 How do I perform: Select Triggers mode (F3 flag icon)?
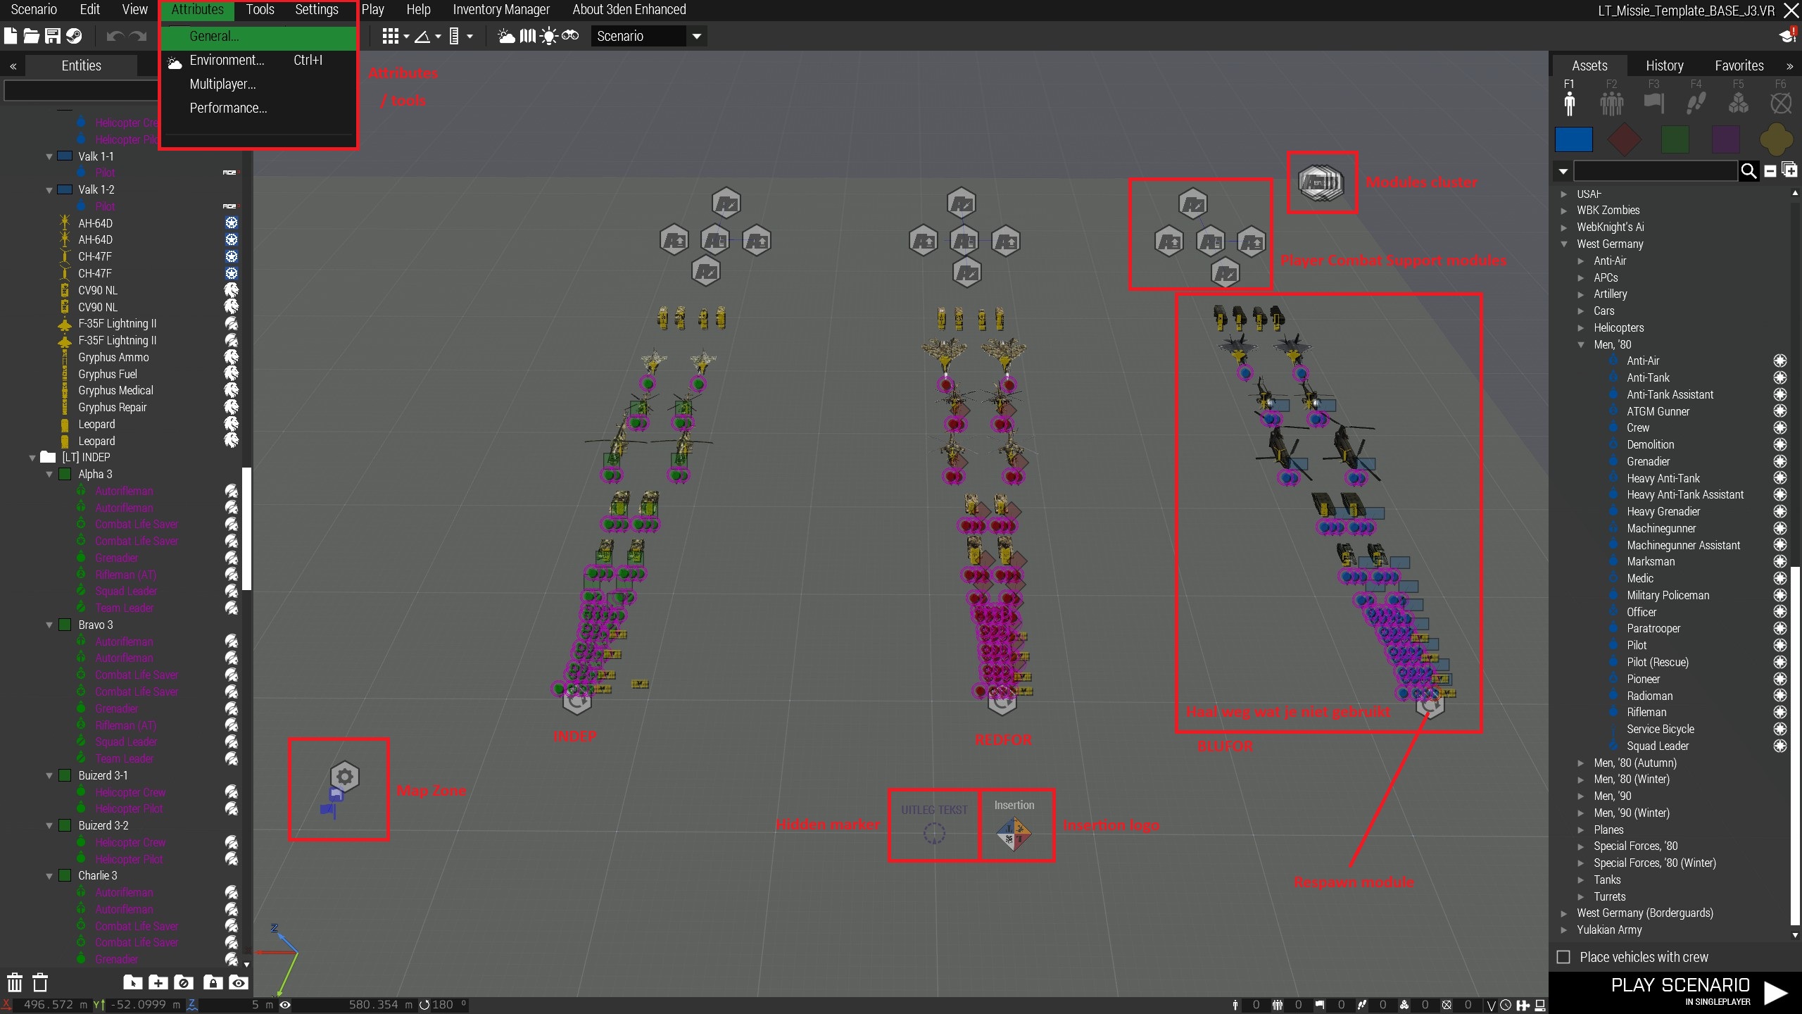coord(1654,104)
